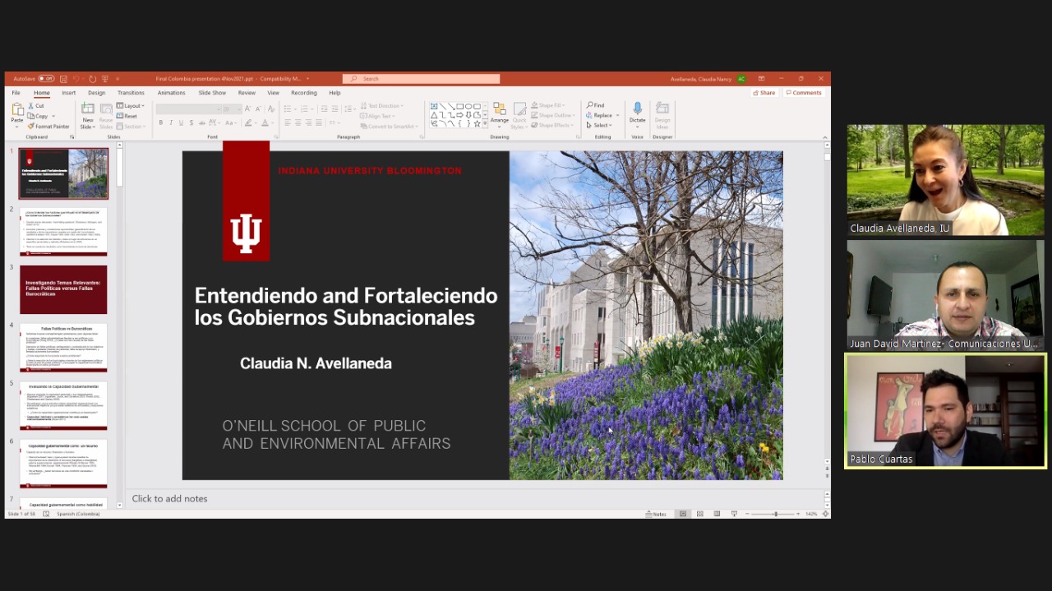Reset the slide layout
The height and width of the screenshot is (591, 1052).
pos(127,116)
